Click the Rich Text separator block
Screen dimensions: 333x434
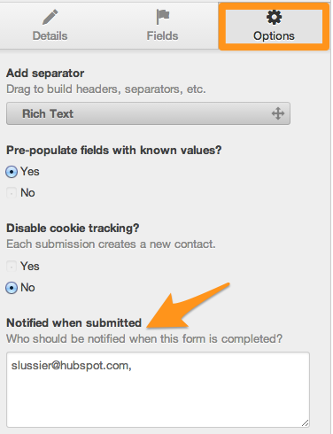tap(148, 113)
